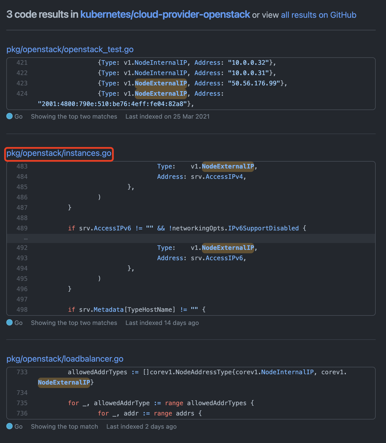Click line number 483
The height and width of the screenshot is (443, 386).
[x=22, y=166]
